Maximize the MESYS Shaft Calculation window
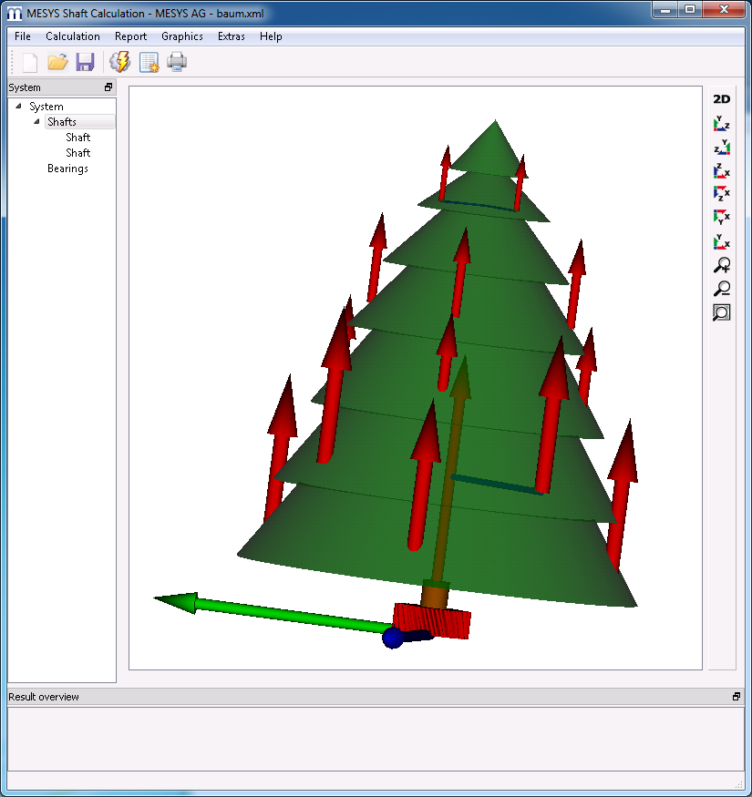Screen dimensions: 752x797 click(x=690, y=10)
